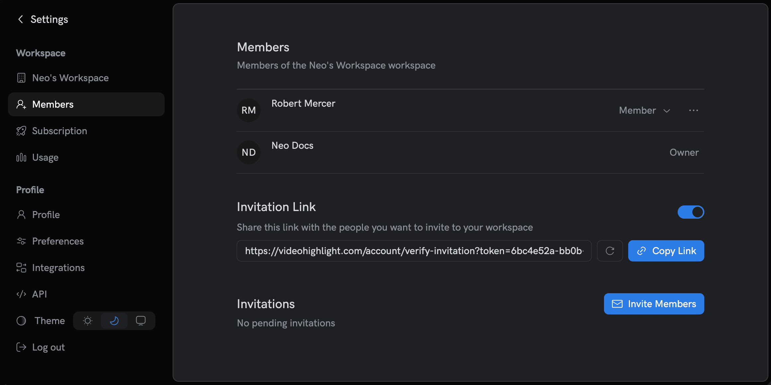
Task: Click the Invite Members button
Action: click(654, 303)
